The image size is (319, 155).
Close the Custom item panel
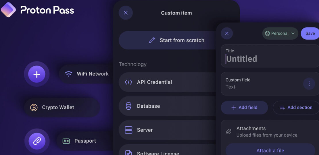coord(126,13)
